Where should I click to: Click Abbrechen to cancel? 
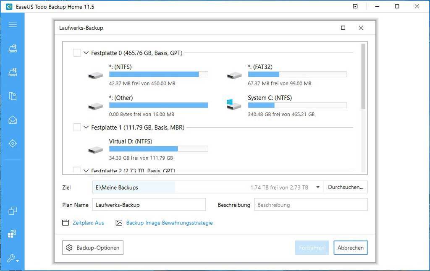tap(351, 248)
